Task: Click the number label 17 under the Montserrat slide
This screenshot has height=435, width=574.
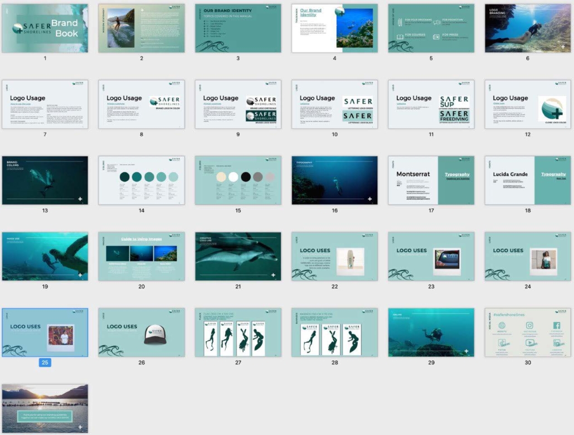Action: tap(431, 210)
